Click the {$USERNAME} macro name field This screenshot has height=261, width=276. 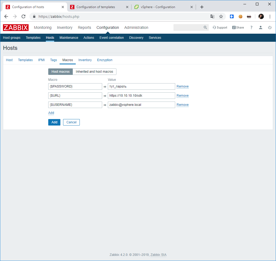pos(75,105)
